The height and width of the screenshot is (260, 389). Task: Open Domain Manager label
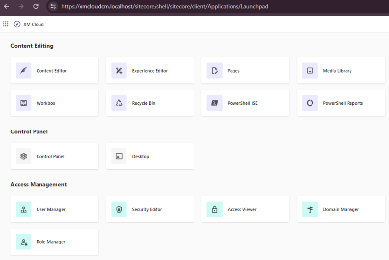tap(341, 210)
